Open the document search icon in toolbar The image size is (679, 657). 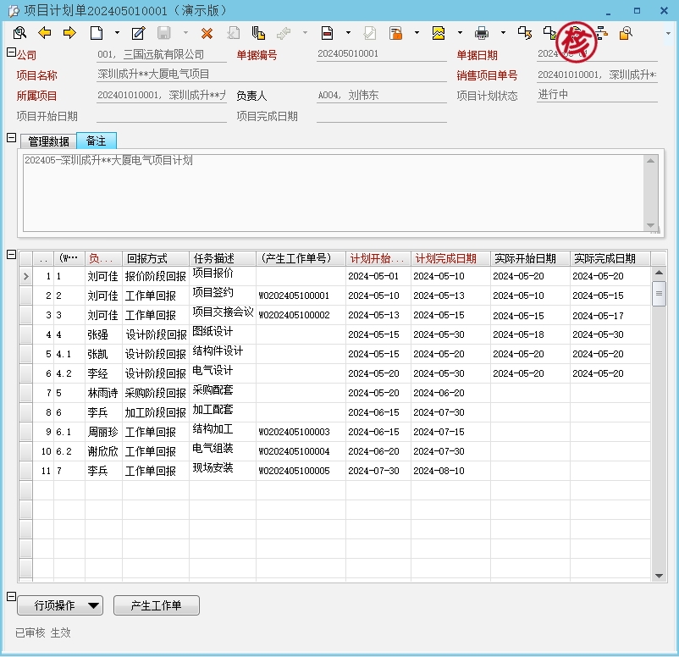tap(19, 33)
